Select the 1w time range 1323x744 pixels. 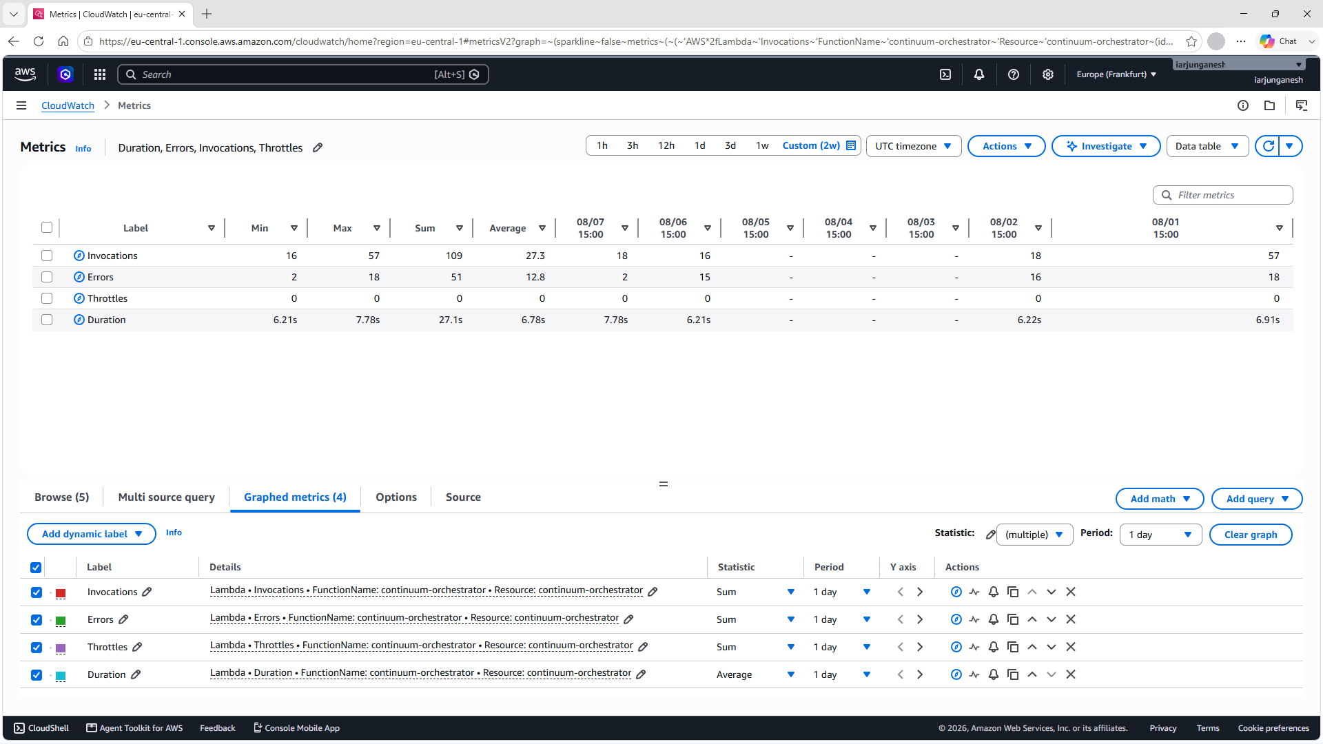[x=762, y=145]
